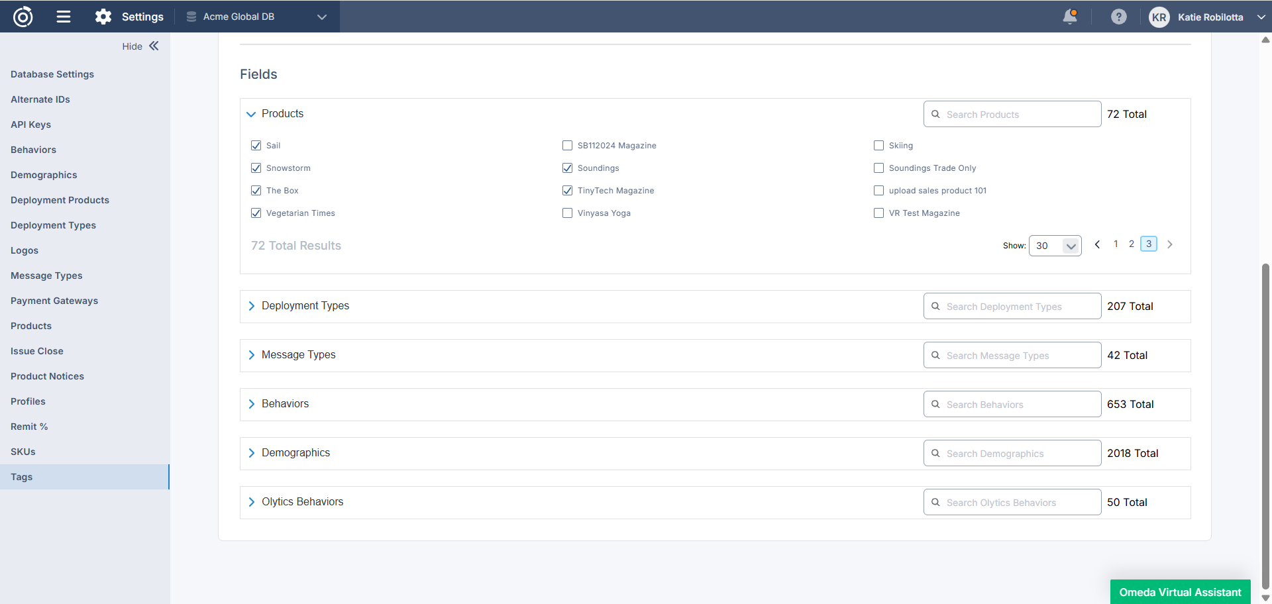Click the Search Demographics input field
Image resolution: width=1272 pixels, height=604 pixels.
point(1012,454)
